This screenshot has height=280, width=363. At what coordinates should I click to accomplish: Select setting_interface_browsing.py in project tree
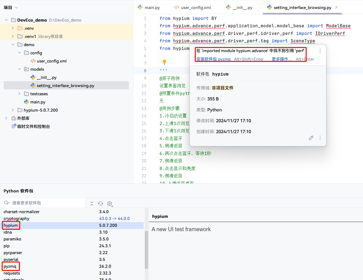66,85
